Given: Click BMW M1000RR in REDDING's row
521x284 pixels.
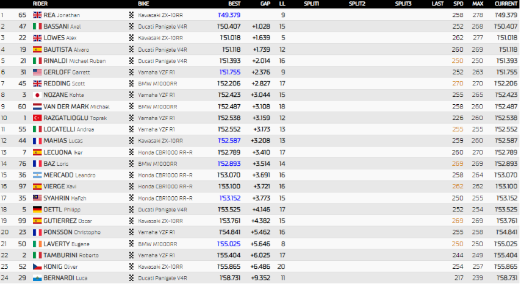Looking at the screenshot, I should click(x=157, y=83).
